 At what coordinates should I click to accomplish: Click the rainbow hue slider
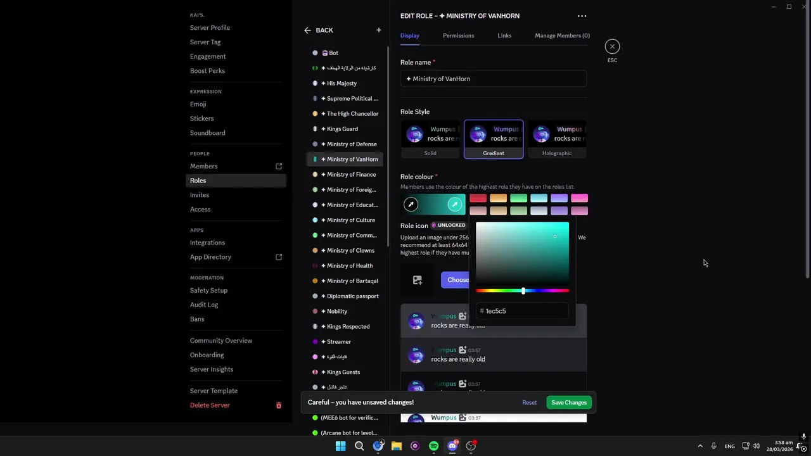523,291
